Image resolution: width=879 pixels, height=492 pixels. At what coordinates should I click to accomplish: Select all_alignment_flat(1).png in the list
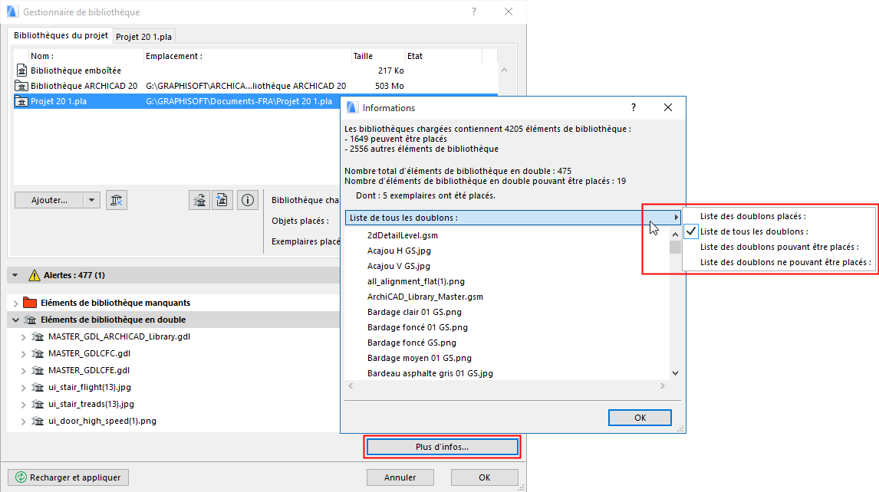416,281
